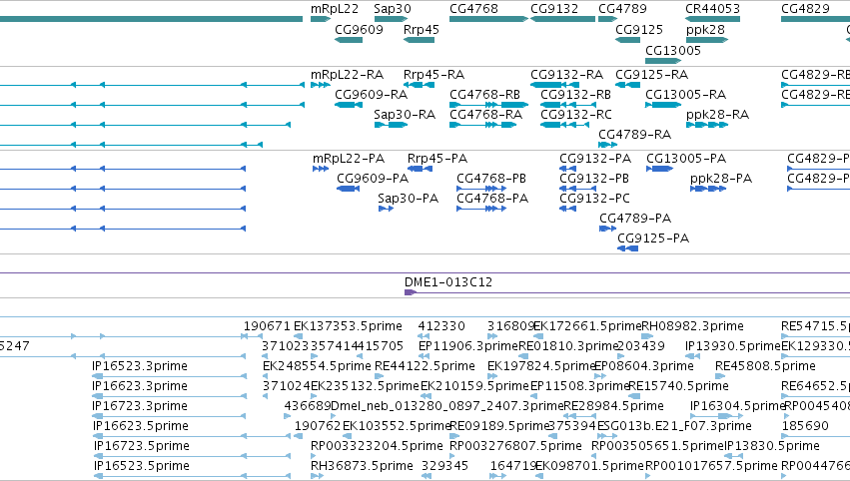Select the IP16623.5prime EST label
Image resolution: width=850 pixels, height=481 pixels.
[x=140, y=426]
